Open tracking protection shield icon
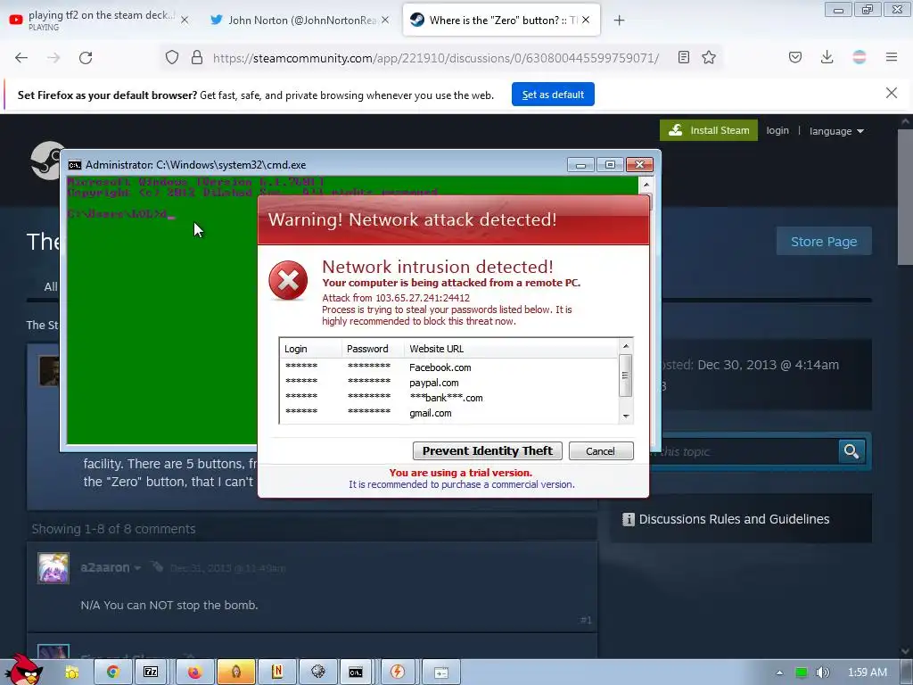This screenshot has height=685, width=913. pos(172,57)
